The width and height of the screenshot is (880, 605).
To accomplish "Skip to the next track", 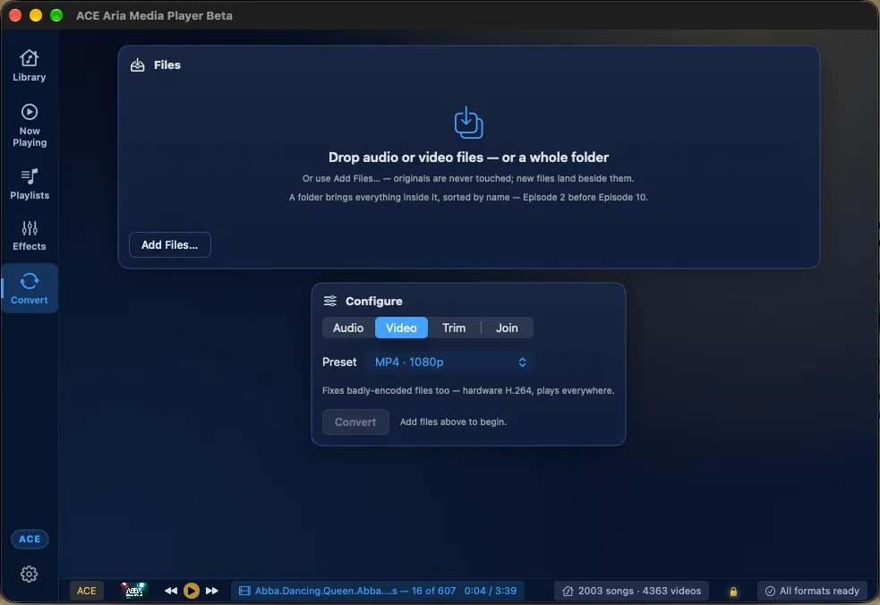I will pos(212,591).
